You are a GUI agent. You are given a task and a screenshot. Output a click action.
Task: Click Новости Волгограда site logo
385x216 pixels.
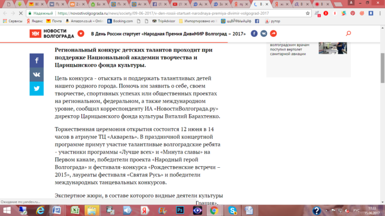coord(52,33)
